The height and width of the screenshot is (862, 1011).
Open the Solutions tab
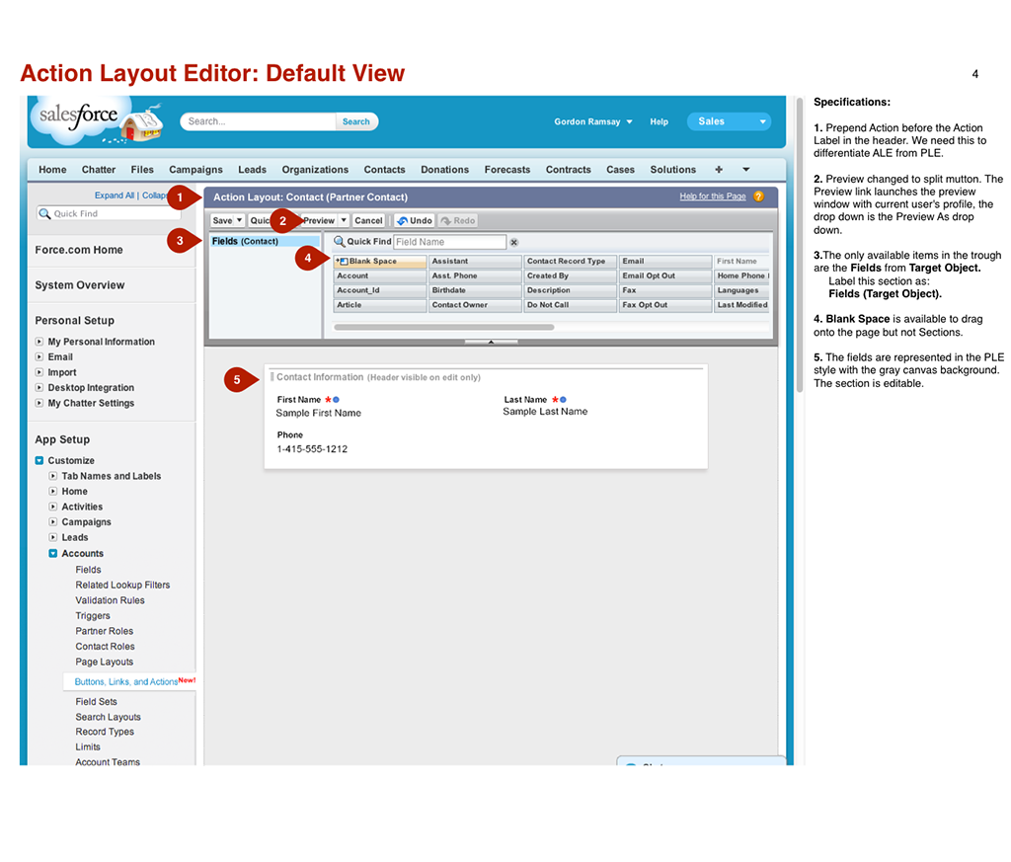(x=673, y=170)
